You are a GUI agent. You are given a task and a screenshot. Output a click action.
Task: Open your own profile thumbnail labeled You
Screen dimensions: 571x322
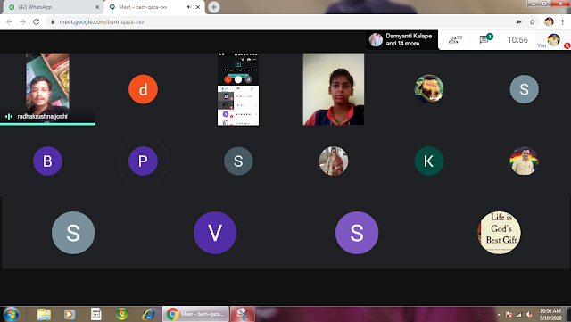coord(553,40)
